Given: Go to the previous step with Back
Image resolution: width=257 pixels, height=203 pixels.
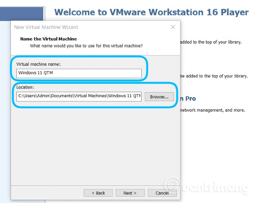Looking at the screenshot, I should click(98, 193).
